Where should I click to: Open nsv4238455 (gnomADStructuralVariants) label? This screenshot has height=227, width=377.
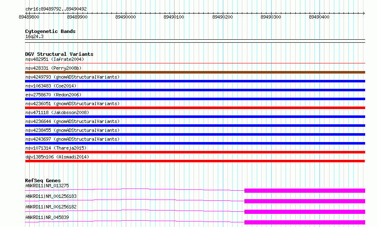coord(72,130)
